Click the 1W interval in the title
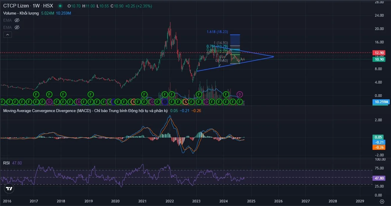This screenshot has width=391, height=206. [36, 6]
